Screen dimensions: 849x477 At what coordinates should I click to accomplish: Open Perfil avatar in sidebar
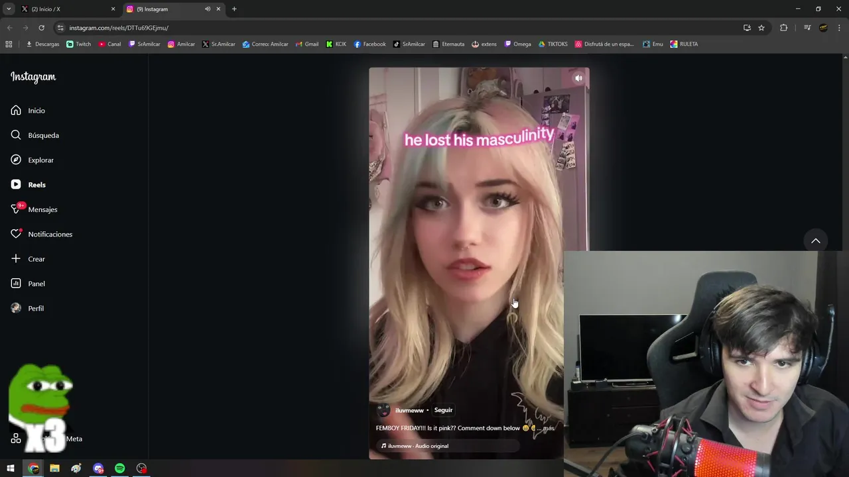tap(16, 308)
